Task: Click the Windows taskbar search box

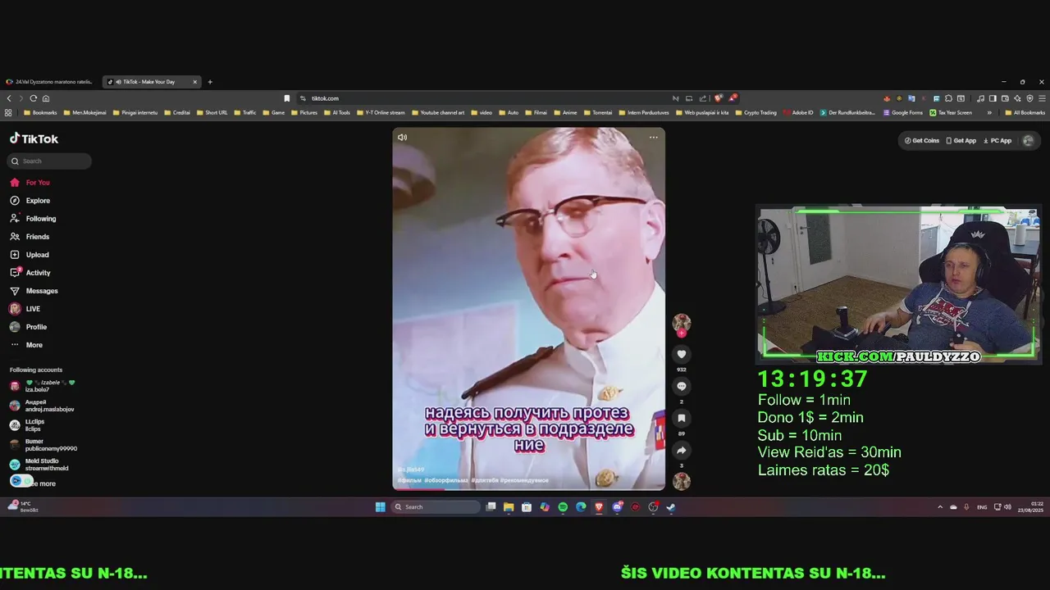Action: click(436, 507)
